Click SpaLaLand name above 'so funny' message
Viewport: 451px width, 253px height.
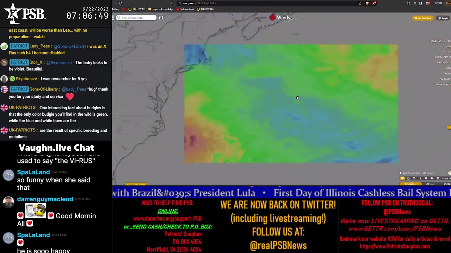[33, 172]
